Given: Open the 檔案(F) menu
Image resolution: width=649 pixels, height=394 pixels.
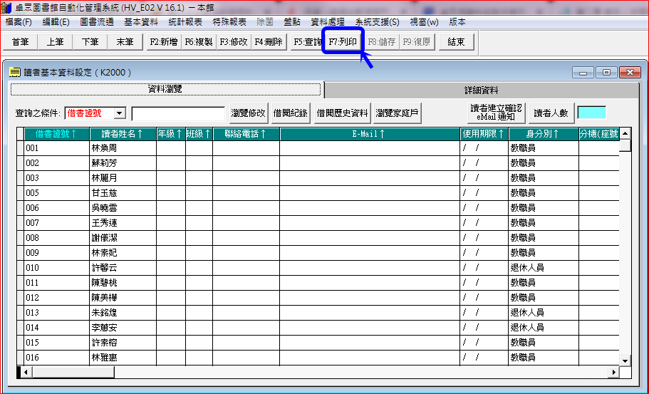Looking at the screenshot, I should [x=19, y=22].
